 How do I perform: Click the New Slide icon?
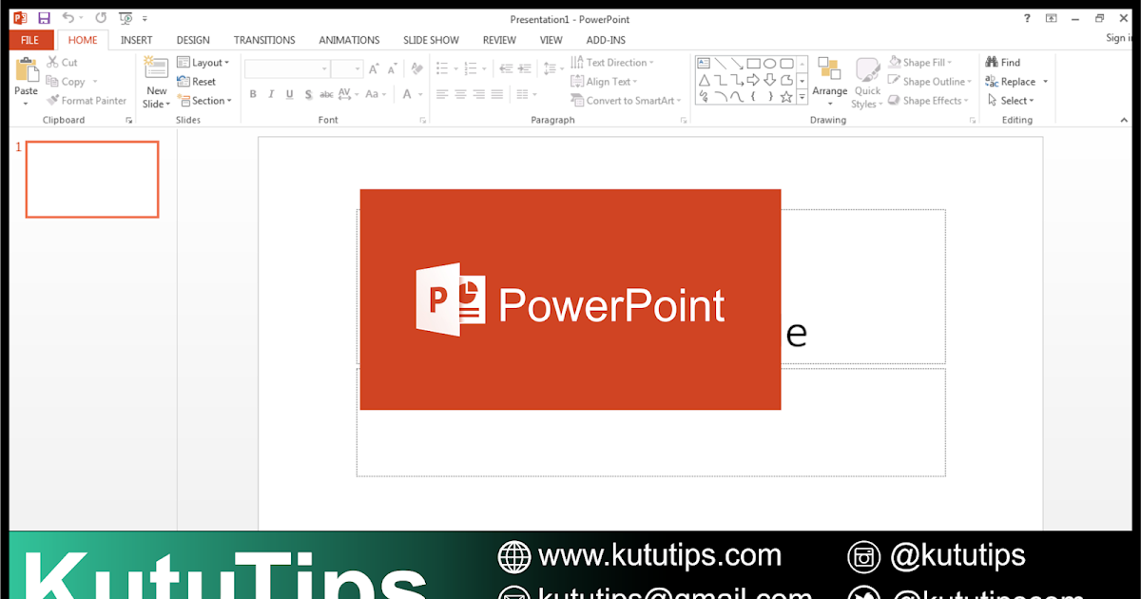click(x=156, y=68)
